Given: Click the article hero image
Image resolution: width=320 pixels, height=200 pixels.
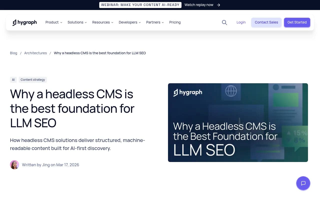Looking at the screenshot, I should point(238,122).
